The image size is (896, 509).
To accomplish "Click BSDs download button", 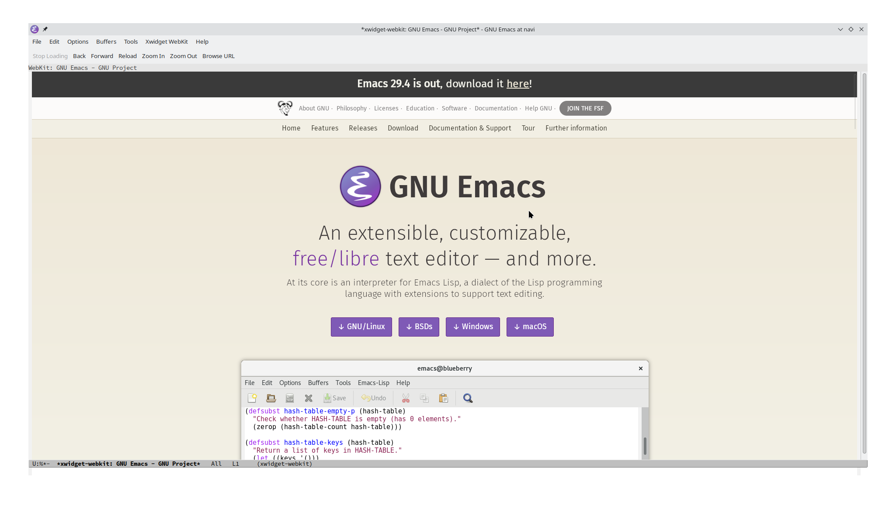I will click(x=419, y=327).
